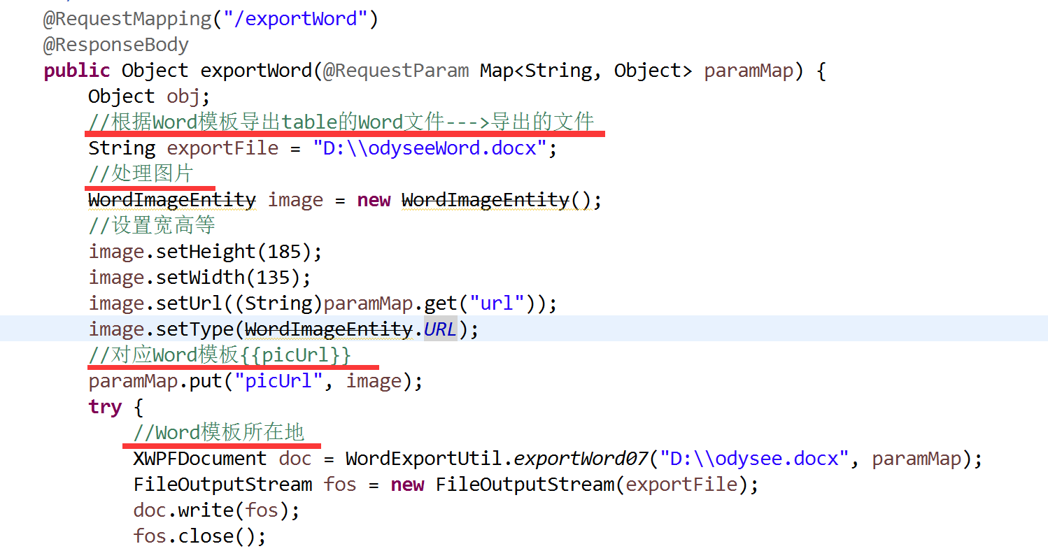Select the value 185
This screenshot has height=551, width=1048.
(x=283, y=252)
